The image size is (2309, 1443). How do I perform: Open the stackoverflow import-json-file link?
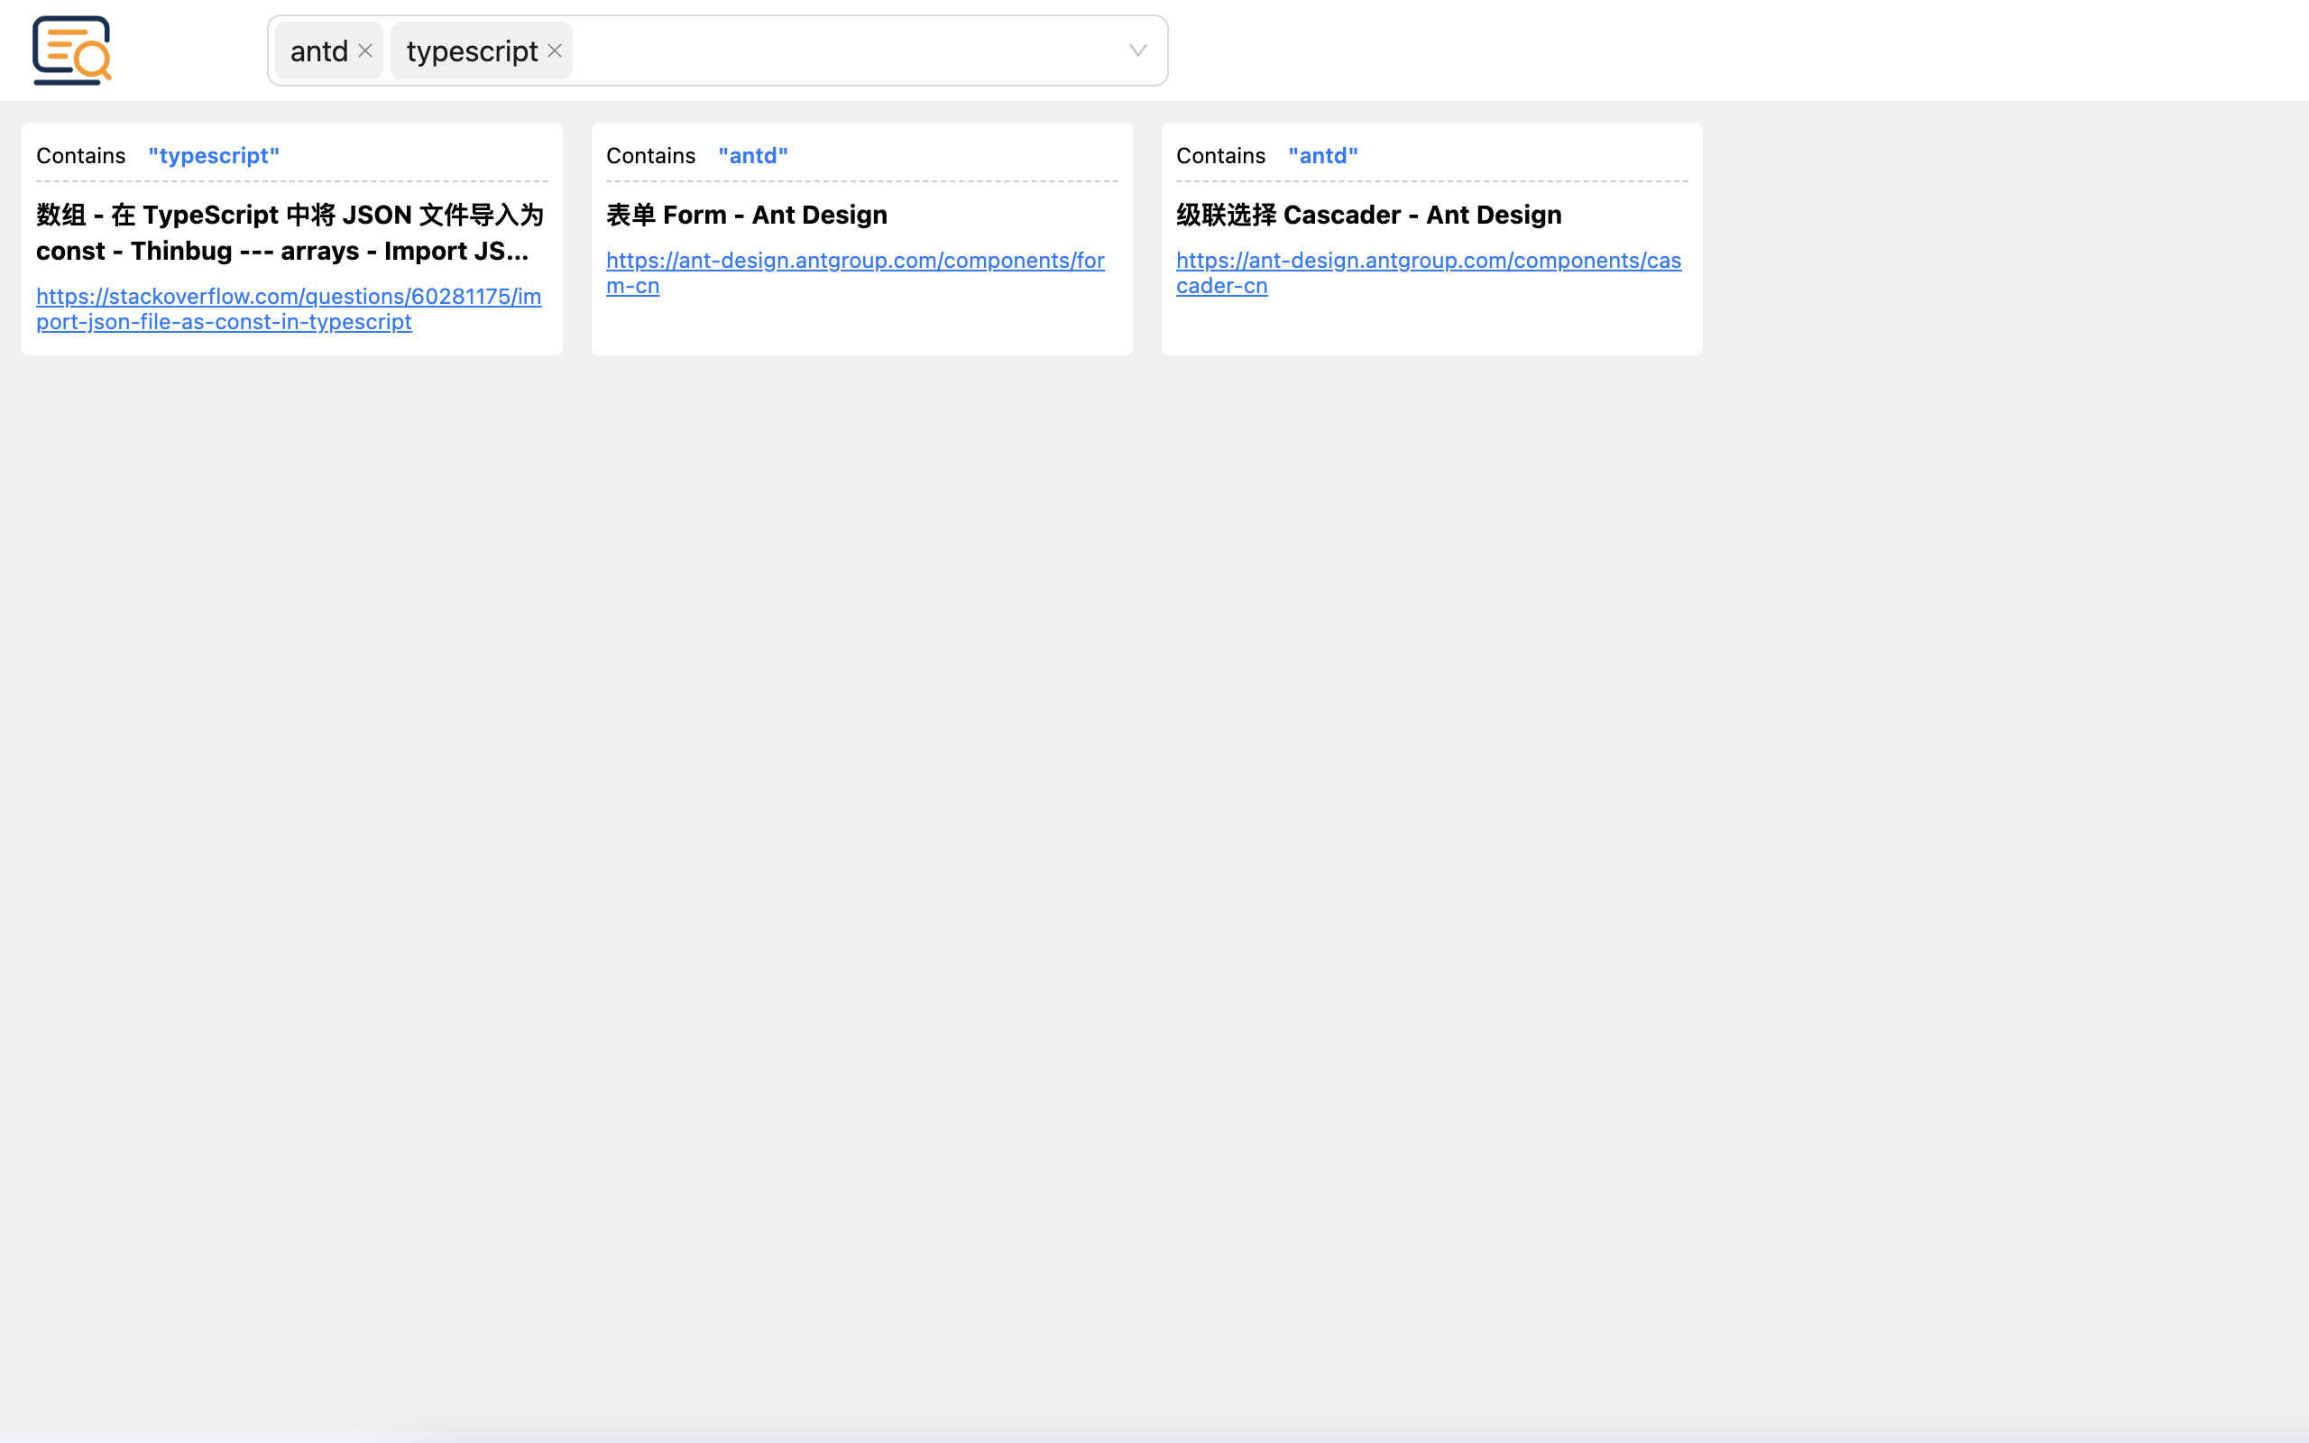290,308
